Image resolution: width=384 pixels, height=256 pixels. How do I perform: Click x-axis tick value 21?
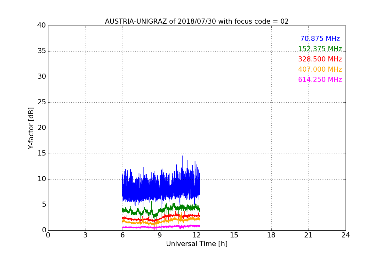(308, 235)
